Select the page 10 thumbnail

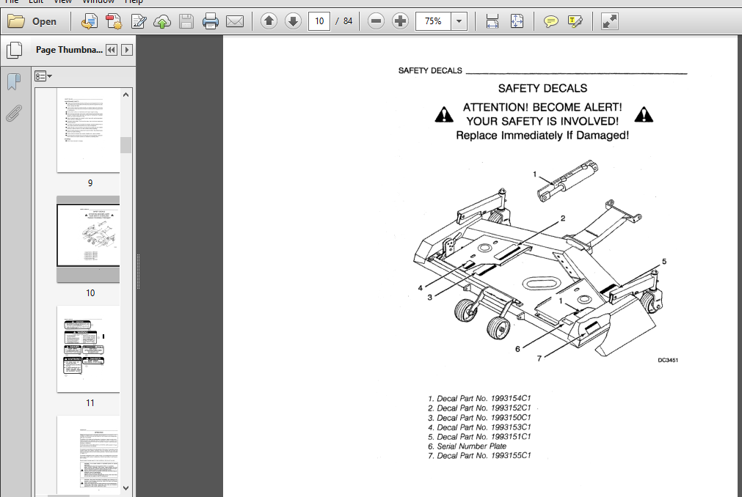88,235
